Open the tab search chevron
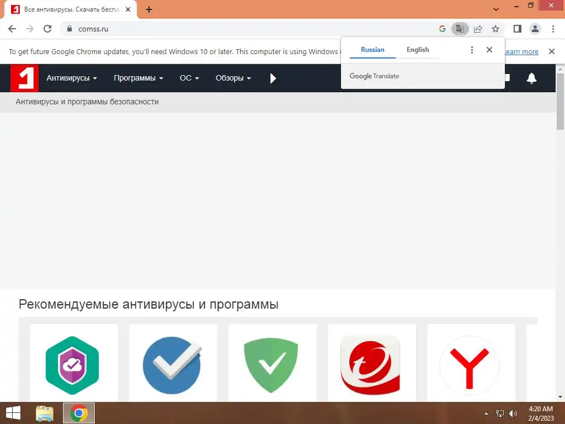The height and width of the screenshot is (424, 565). pos(496,9)
